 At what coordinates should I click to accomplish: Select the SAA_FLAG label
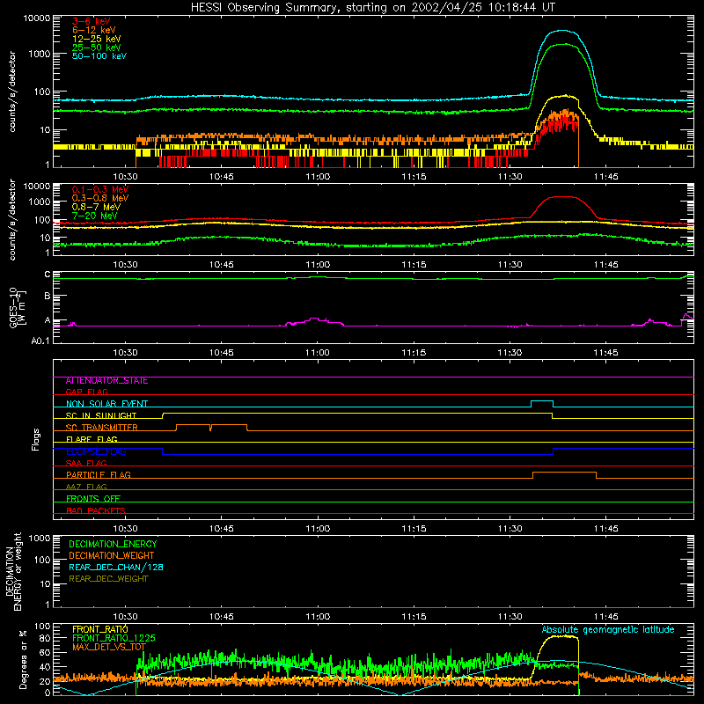86,463
